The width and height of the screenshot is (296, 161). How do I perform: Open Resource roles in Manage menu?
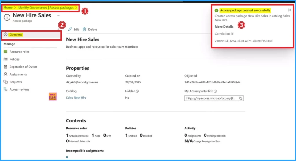pos(19,52)
